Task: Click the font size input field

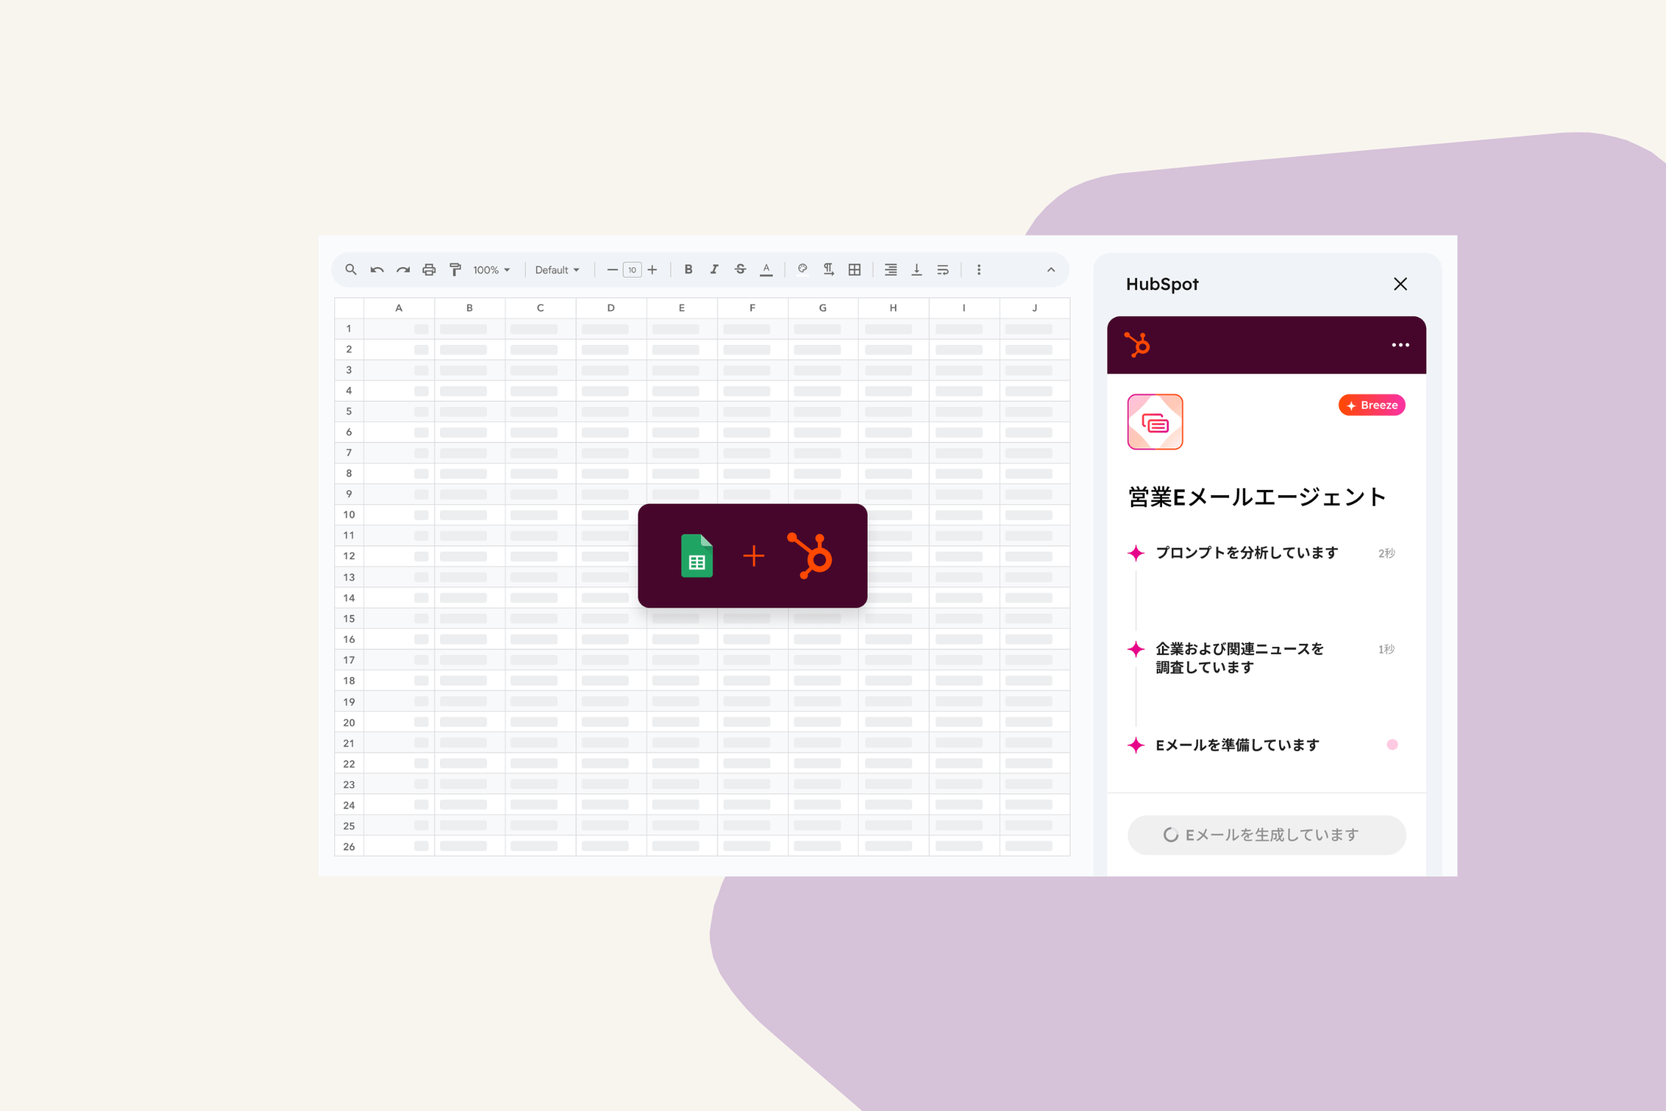Action: [632, 269]
